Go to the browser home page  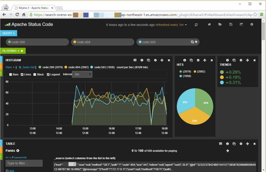(x=24, y=15)
